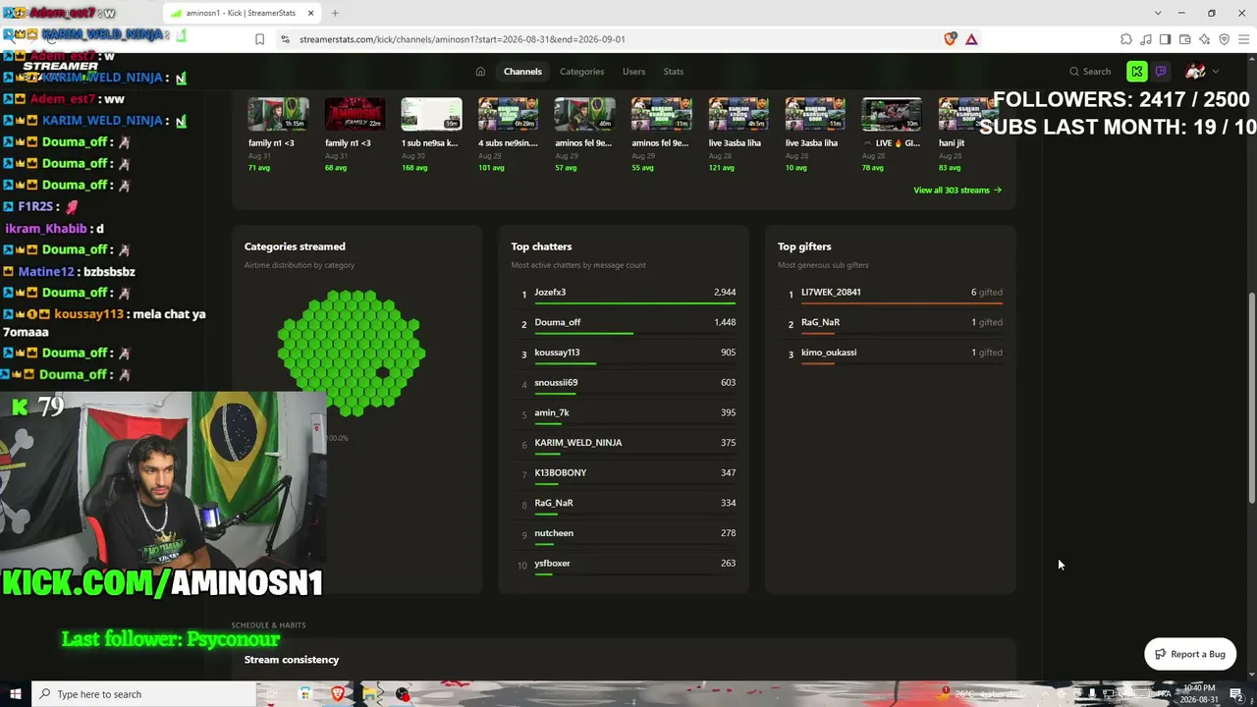
Task: Click chatter K13BOBONY
Action: 561,473
